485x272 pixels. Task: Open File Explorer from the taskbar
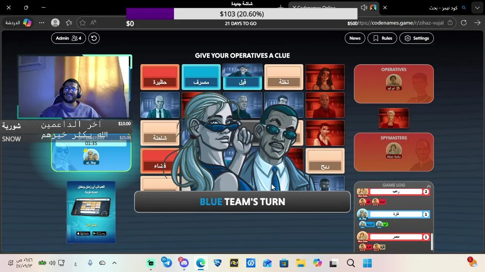[x=301, y=263]
